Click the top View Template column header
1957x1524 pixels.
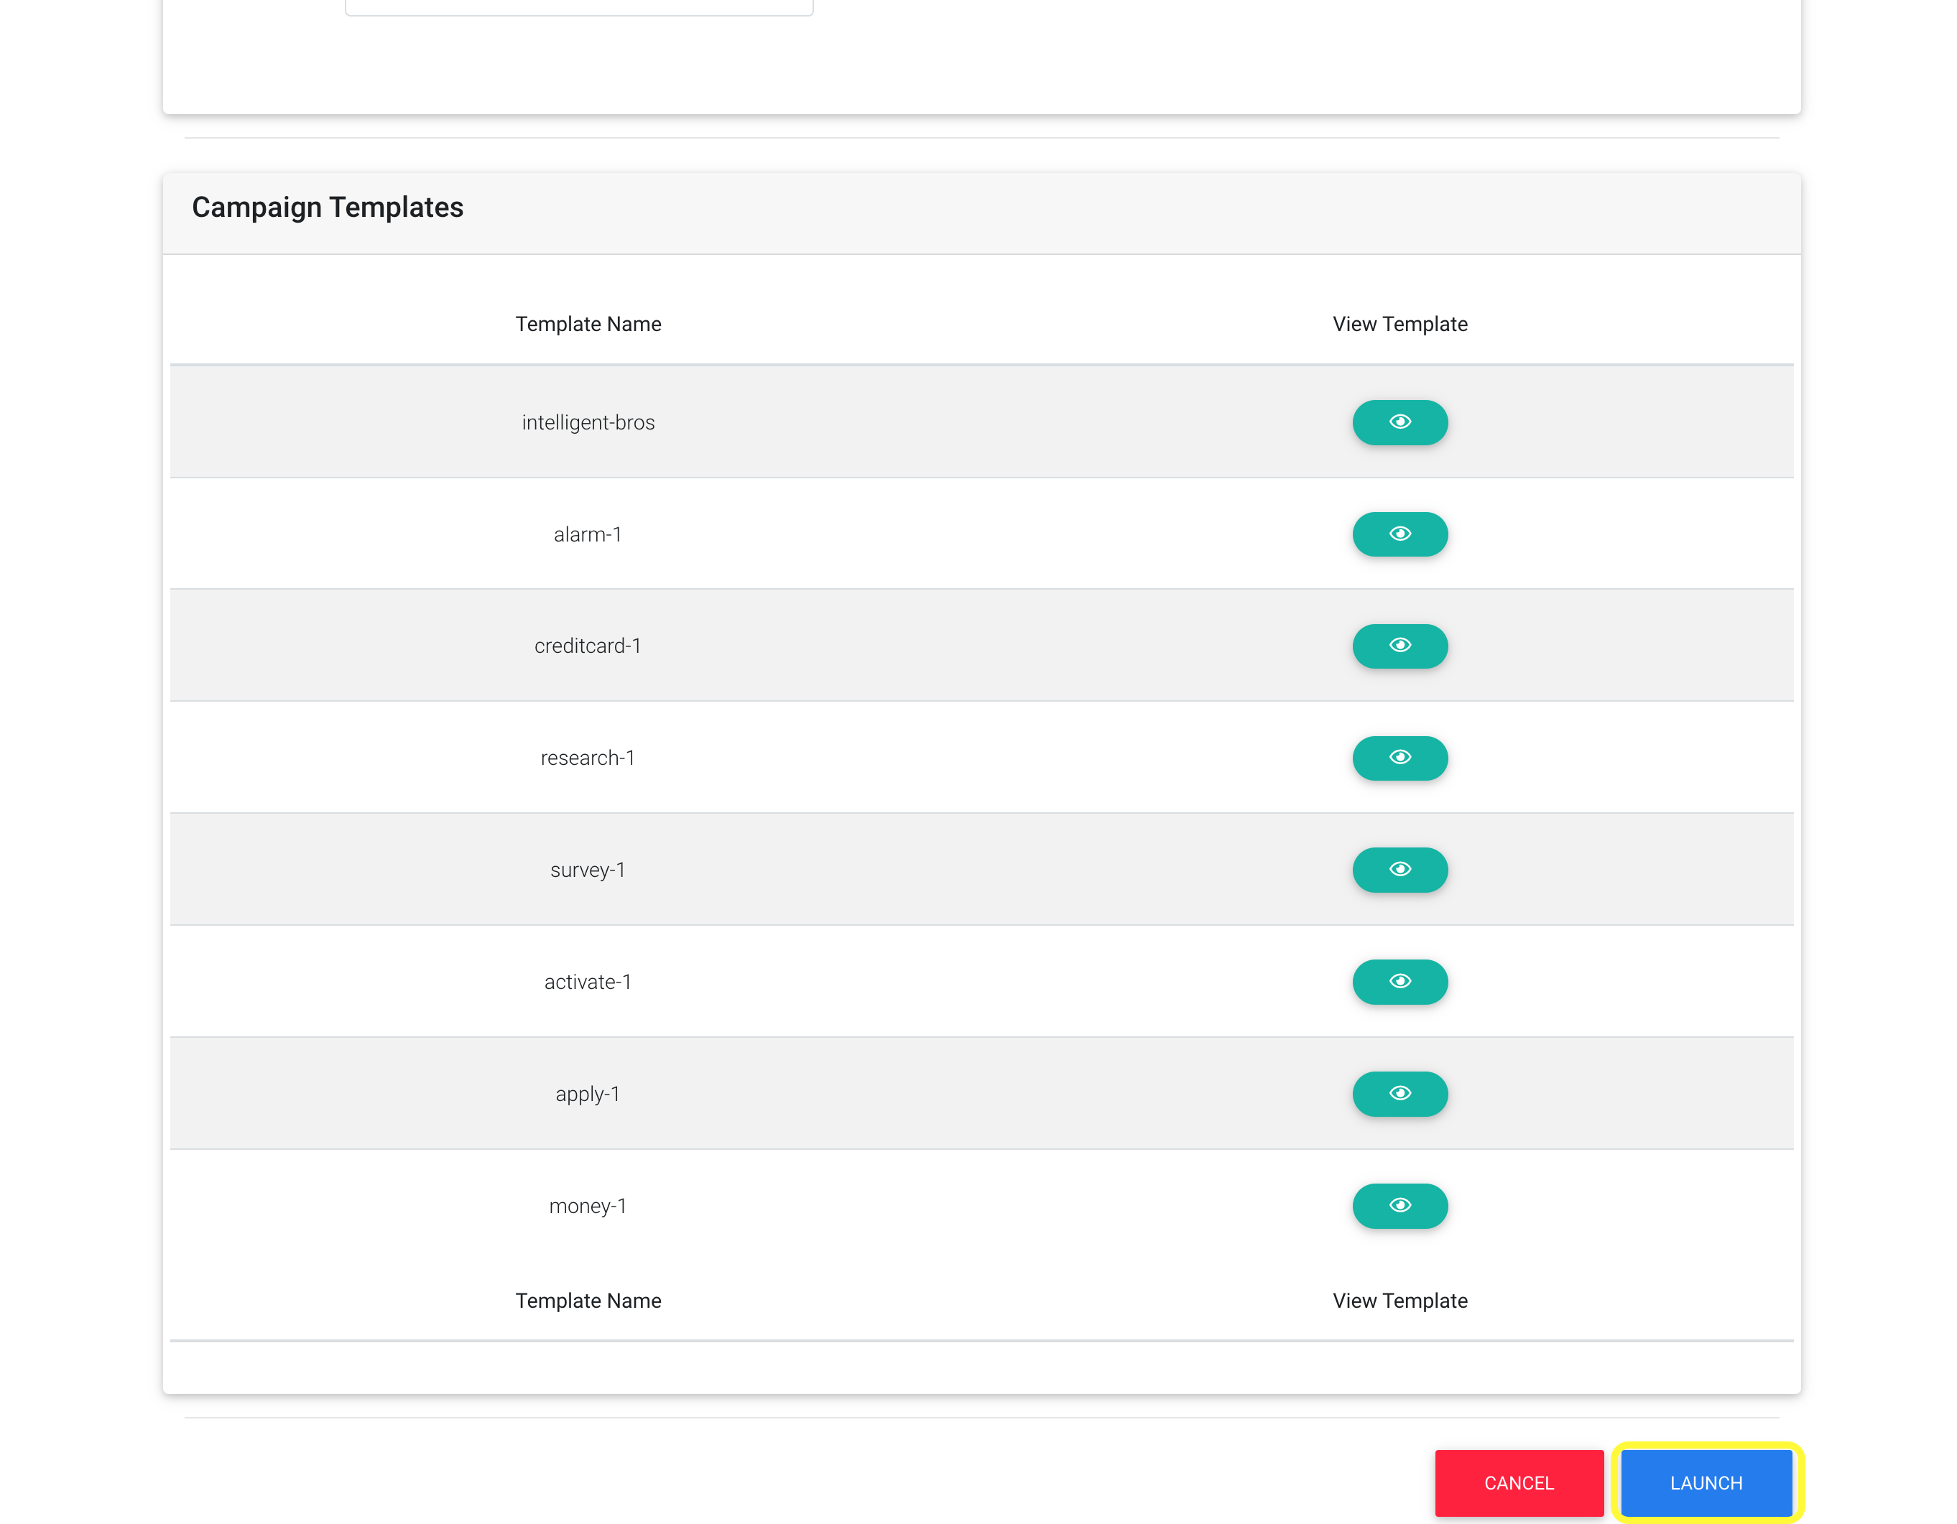[x=1399, y=325]
